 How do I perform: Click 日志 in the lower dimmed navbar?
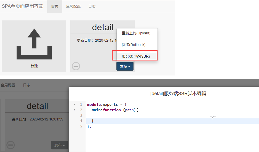[x=27, y=85]
